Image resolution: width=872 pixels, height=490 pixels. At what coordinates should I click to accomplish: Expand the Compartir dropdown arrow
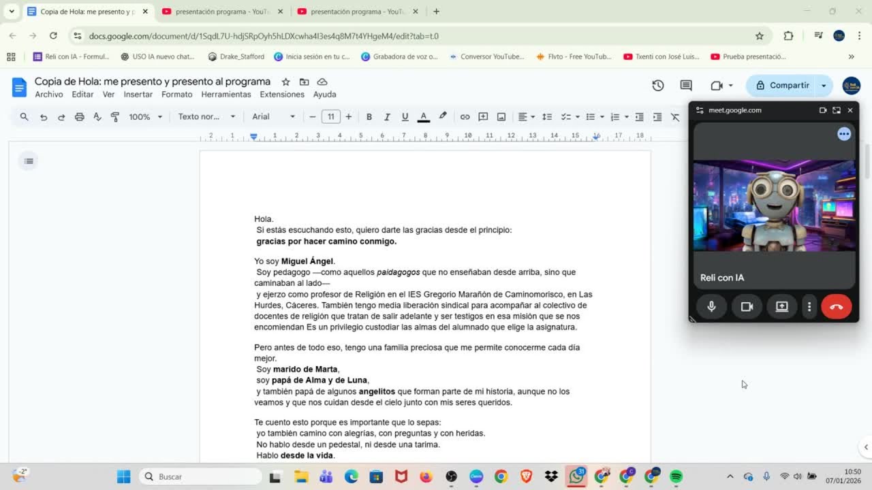824,85
